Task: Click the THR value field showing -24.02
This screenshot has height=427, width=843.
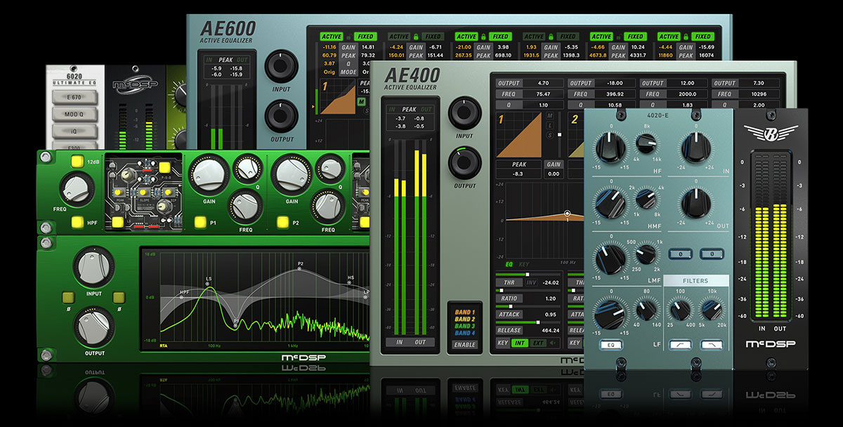Action: coord(551,282)
